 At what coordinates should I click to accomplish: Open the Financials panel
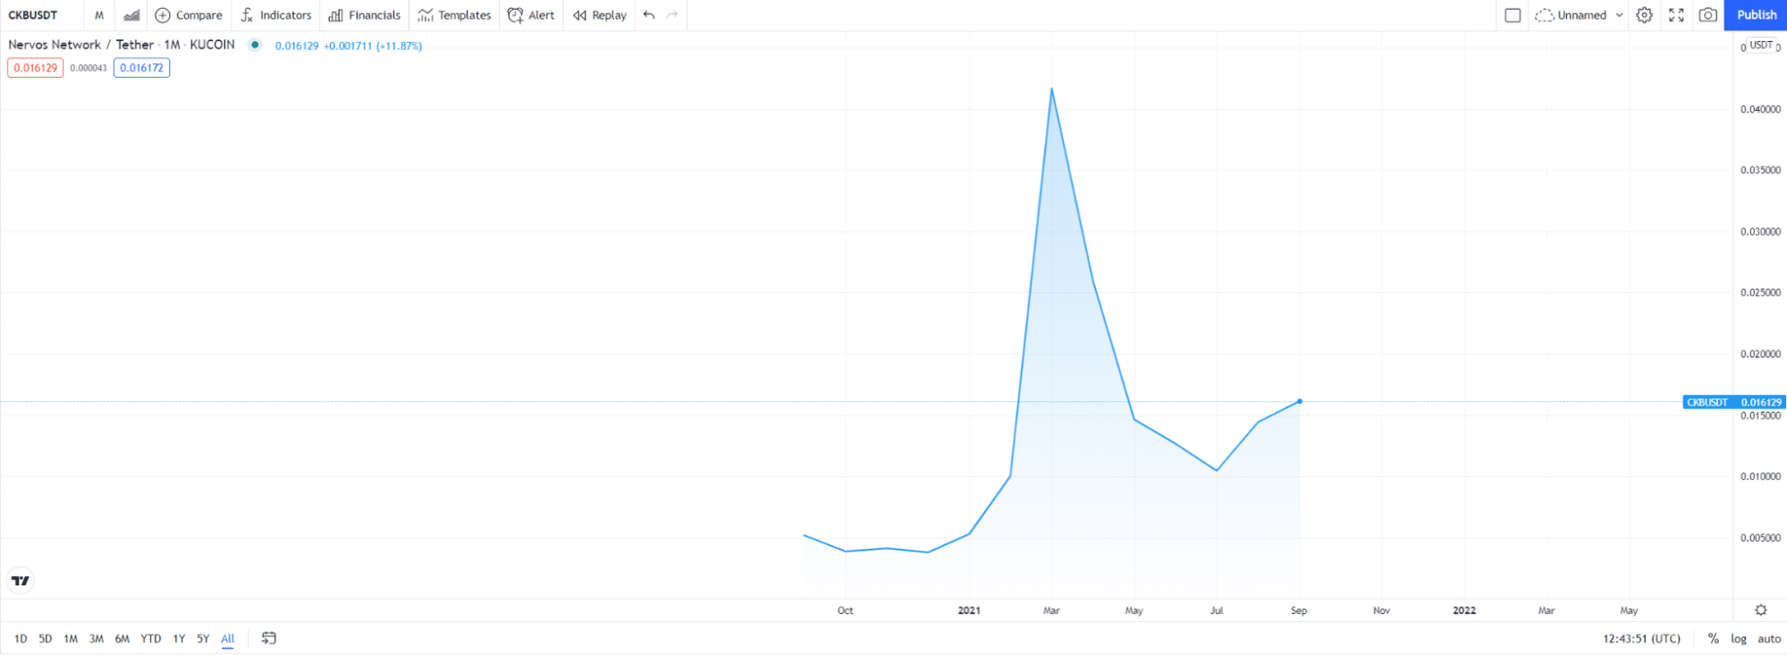click(x=365, y=15)
